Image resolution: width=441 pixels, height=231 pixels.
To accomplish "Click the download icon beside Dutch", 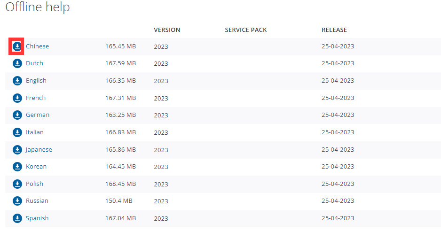I will click(x=17, y=63).
